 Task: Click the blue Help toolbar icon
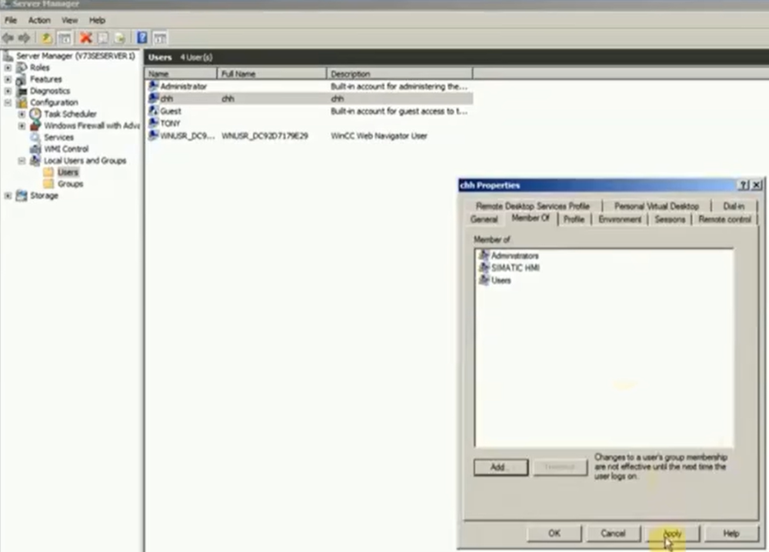[142, 38]
